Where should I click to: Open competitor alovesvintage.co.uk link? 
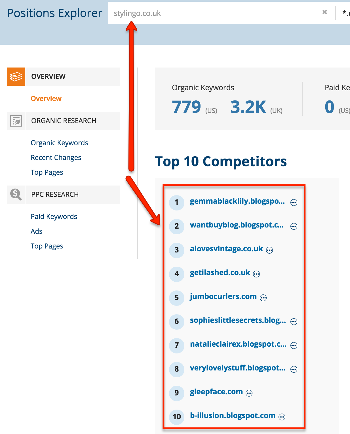[x=227, y=249]
